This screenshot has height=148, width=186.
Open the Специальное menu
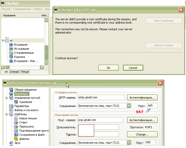(22, 9)
